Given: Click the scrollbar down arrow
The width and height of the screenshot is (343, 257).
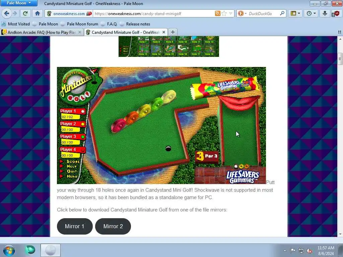Looking at the screenshot, I should coord(340,234).
